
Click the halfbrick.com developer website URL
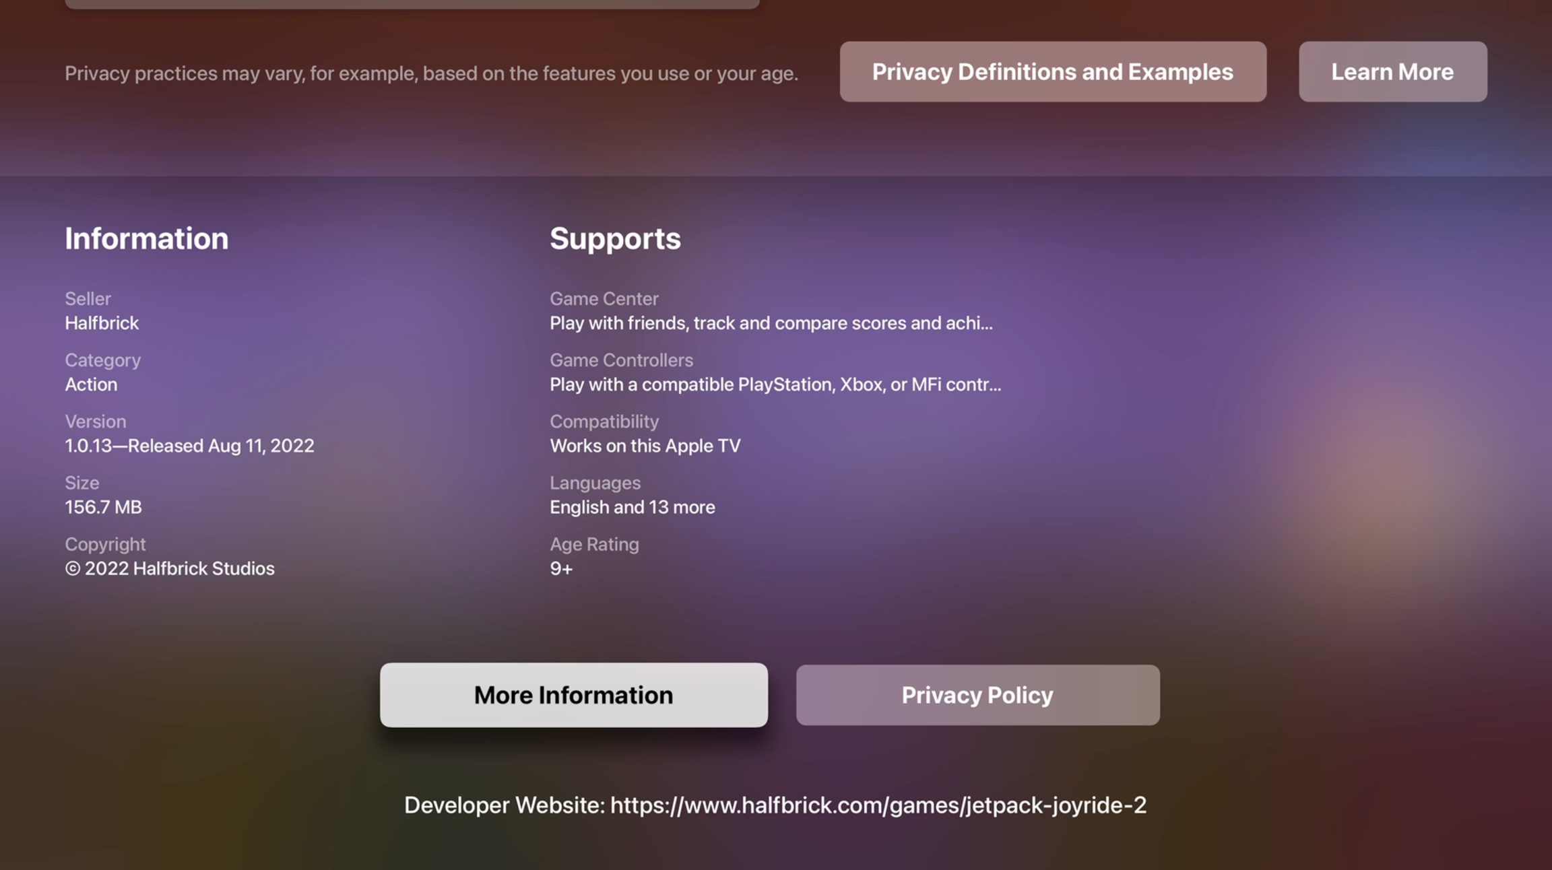(878, 805)
